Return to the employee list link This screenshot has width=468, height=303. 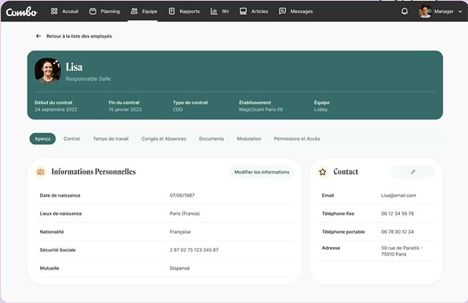[78, 36]
